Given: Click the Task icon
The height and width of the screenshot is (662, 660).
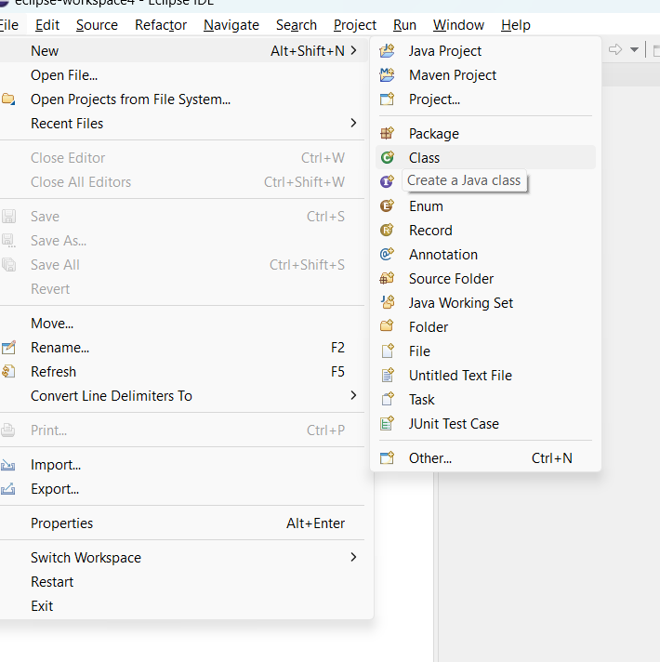Looking at the screenshot, I should point(387,399).
